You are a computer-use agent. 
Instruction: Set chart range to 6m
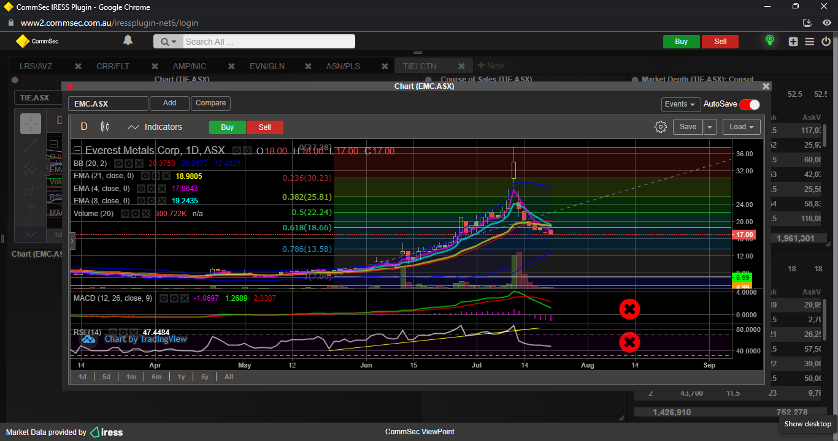(156, 377)
